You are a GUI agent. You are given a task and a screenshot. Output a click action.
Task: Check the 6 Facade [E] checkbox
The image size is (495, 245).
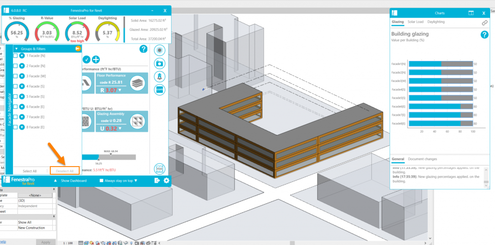[x=15, y=107]
